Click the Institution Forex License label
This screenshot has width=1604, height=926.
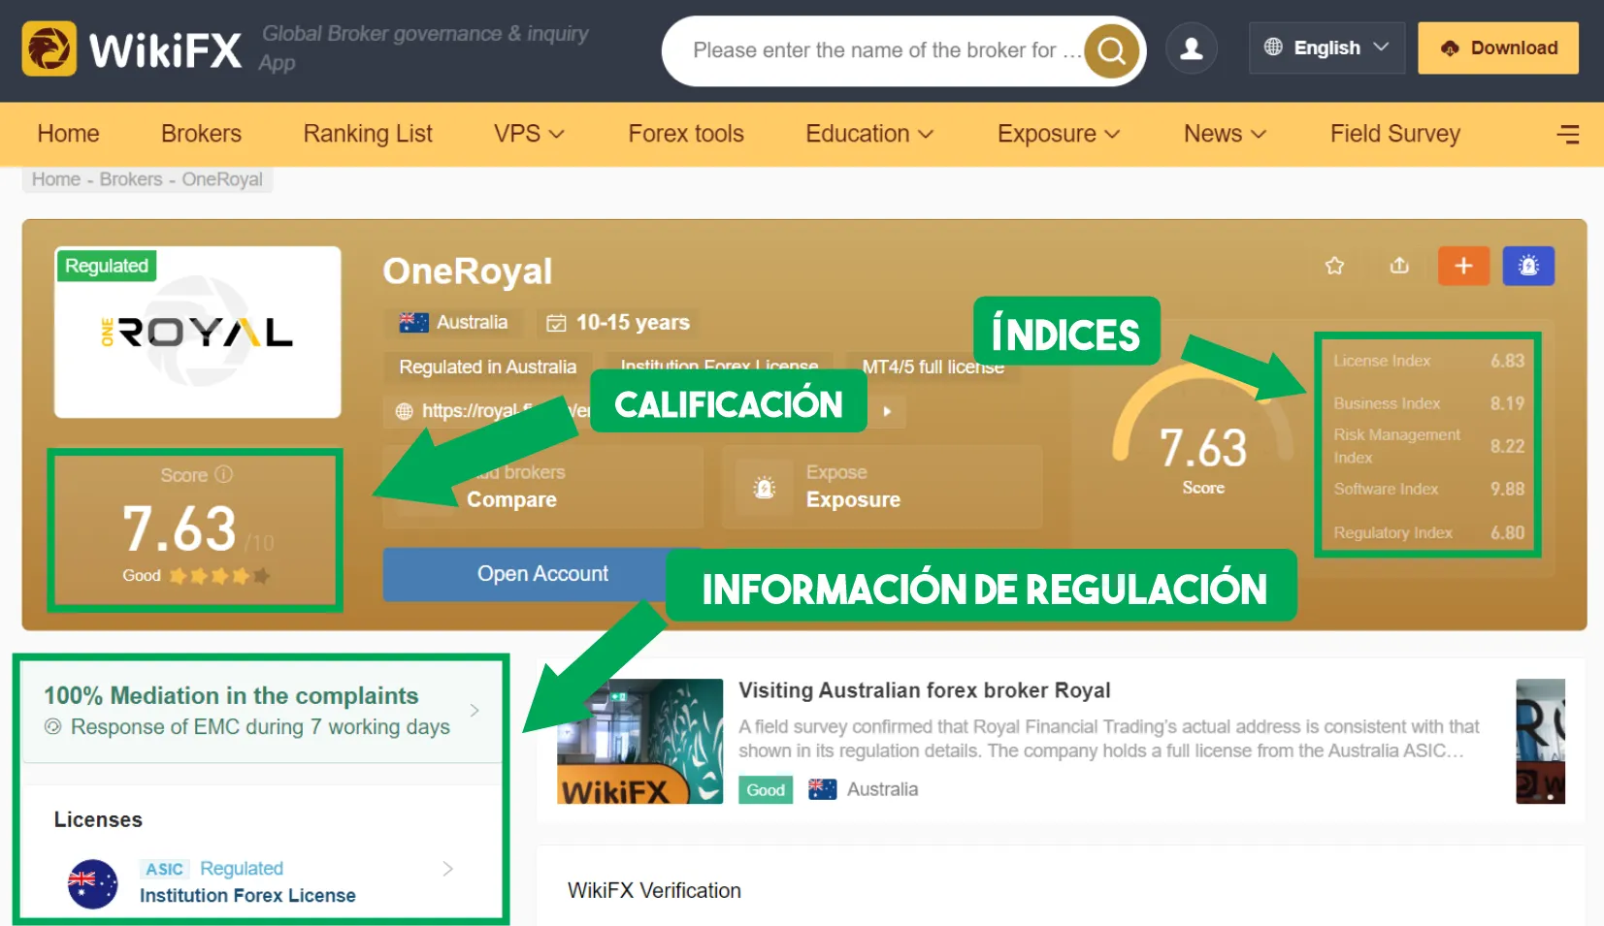[247, 896]
